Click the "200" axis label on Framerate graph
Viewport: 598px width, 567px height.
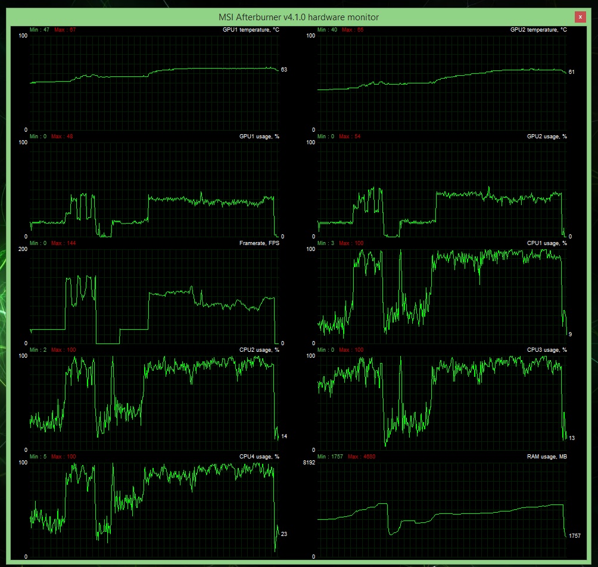[x=23, y=249]
